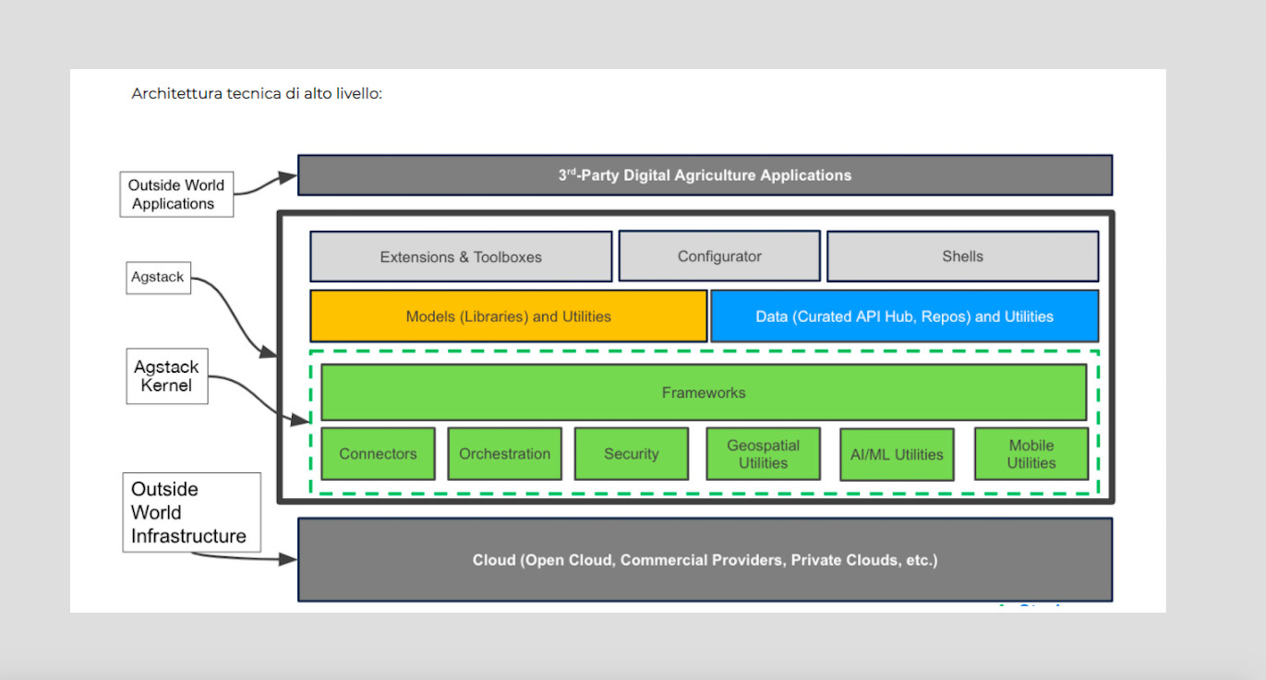
Task: Click the Extensions & Toolboxes block
Action: click(x=462, y=256)
